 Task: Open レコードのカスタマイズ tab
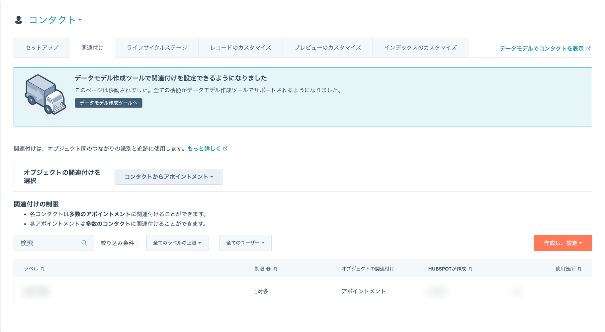point(241,48)
